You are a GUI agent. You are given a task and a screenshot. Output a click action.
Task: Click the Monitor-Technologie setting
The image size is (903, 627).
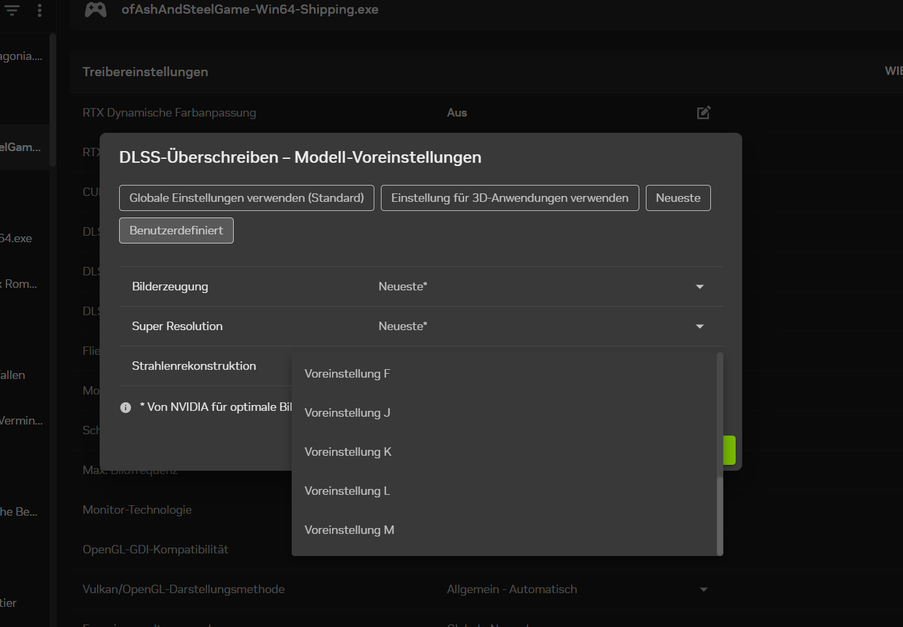point(137,510)
